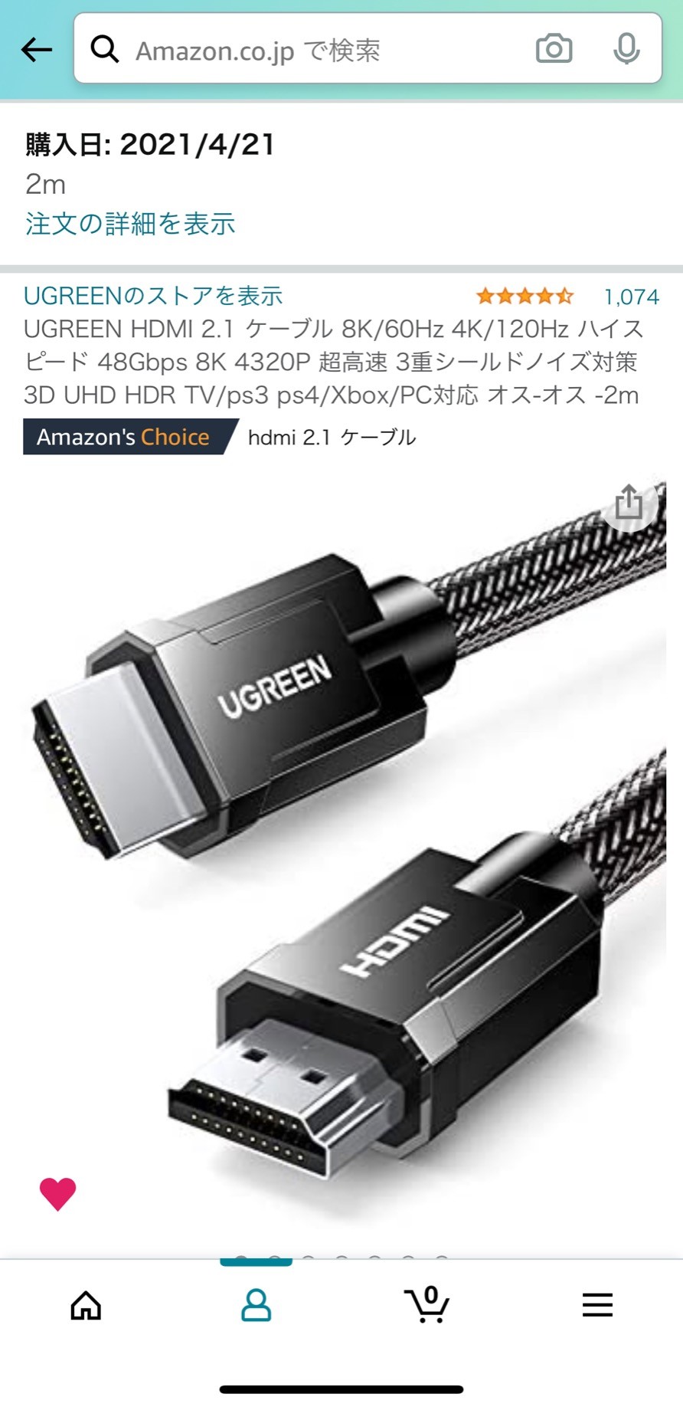Screen dimensions: 683x1407
Task: Tap the share icon on product image
Action: point(629,502)
